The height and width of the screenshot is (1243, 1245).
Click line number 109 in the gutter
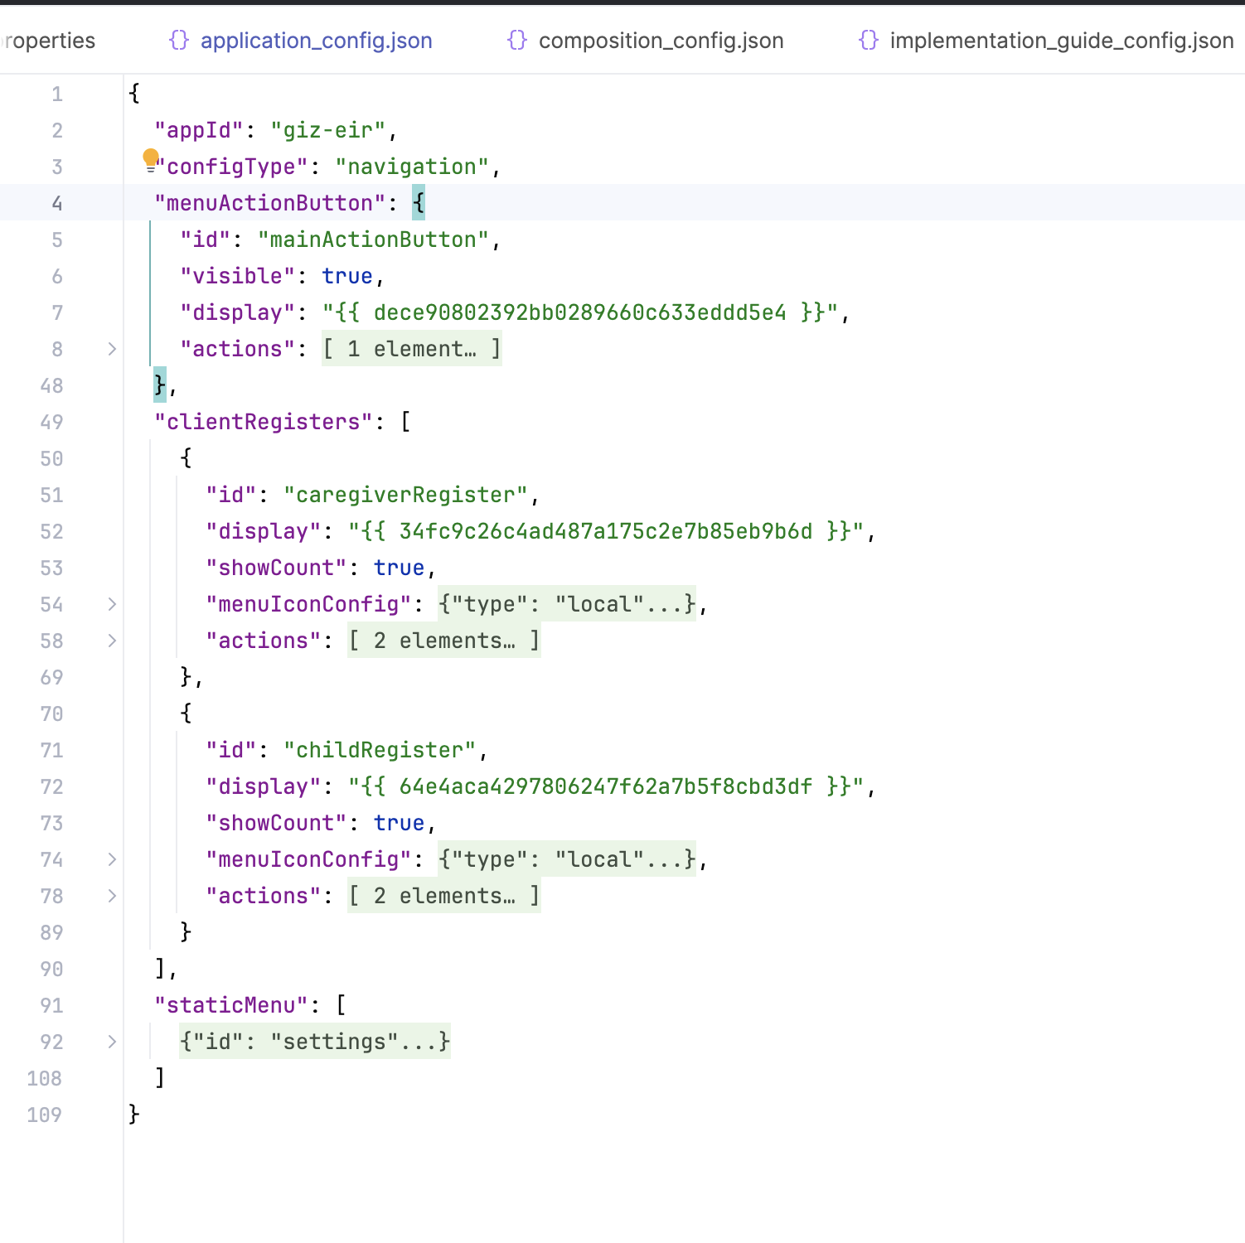pos(45,1115)
